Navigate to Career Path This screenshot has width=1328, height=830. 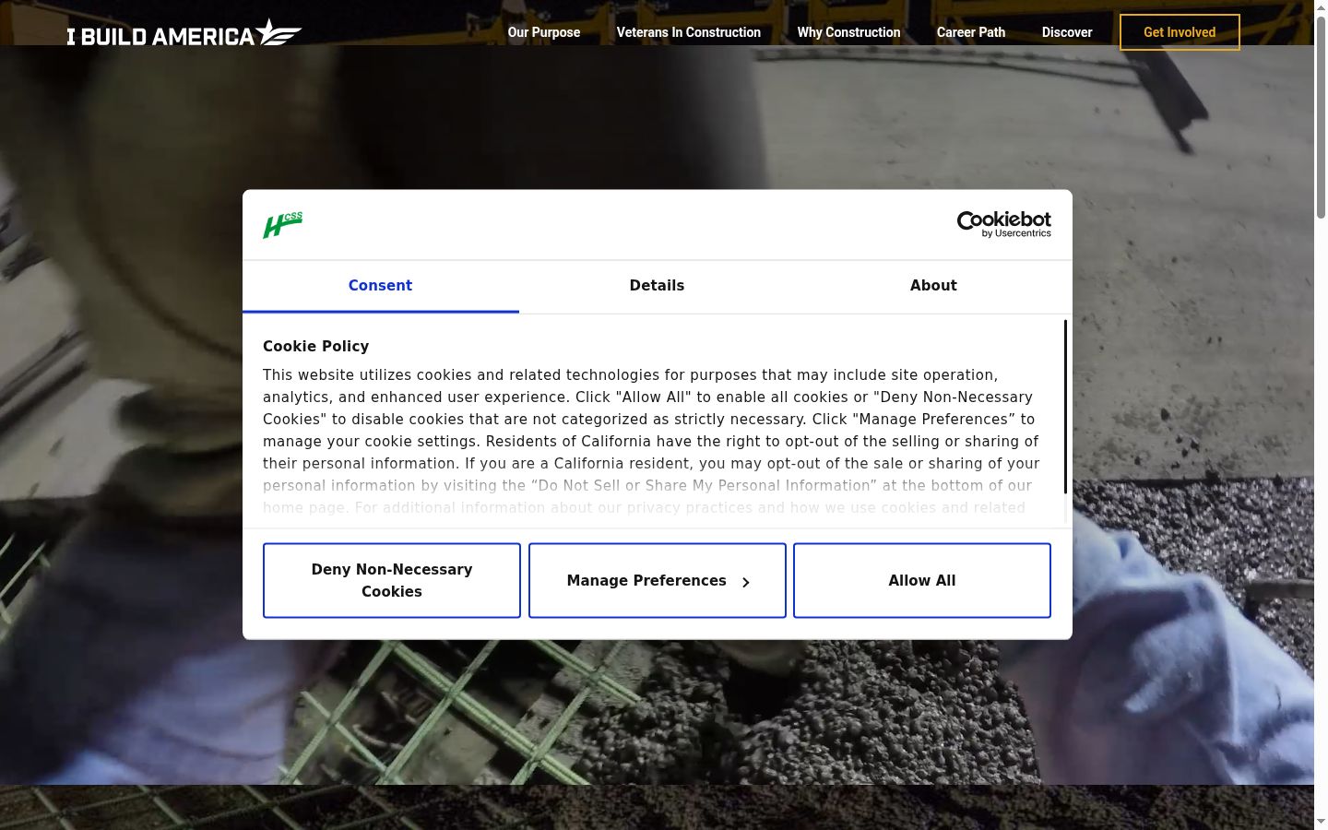[971, 32]
